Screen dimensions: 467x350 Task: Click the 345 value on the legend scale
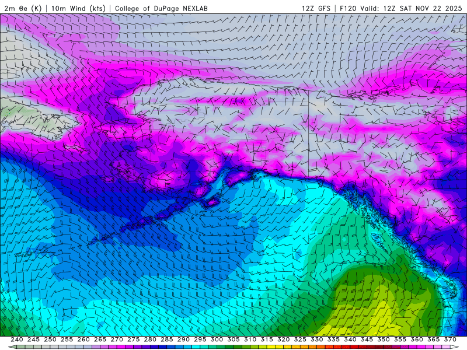click(367, 339)
